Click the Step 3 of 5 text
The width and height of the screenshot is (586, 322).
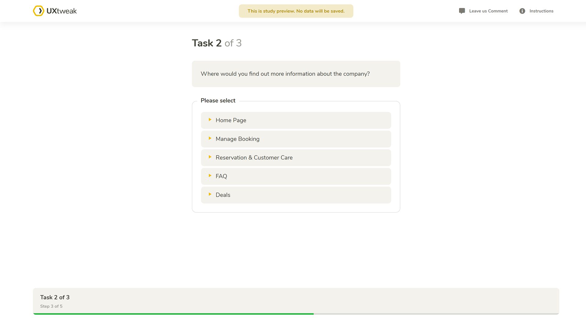(x=51, y=306)
